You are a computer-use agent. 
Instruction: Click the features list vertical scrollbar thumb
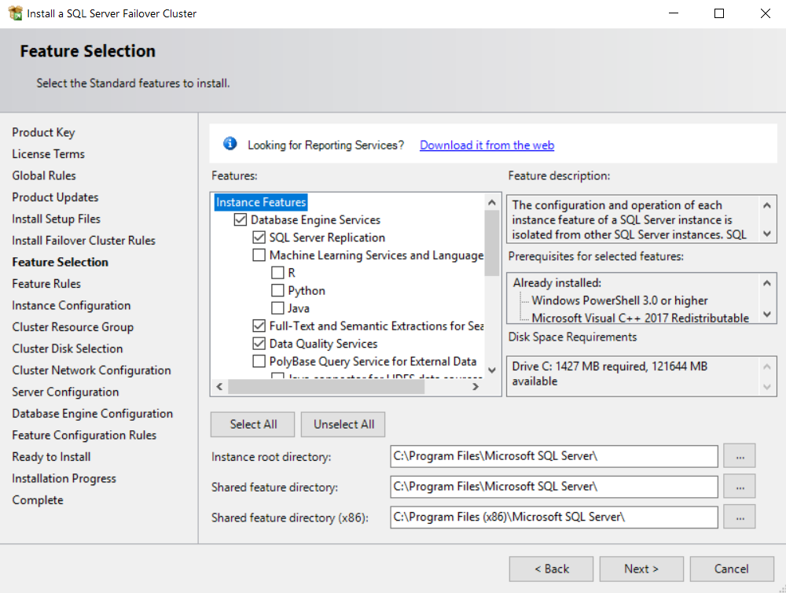coord(492,243)
